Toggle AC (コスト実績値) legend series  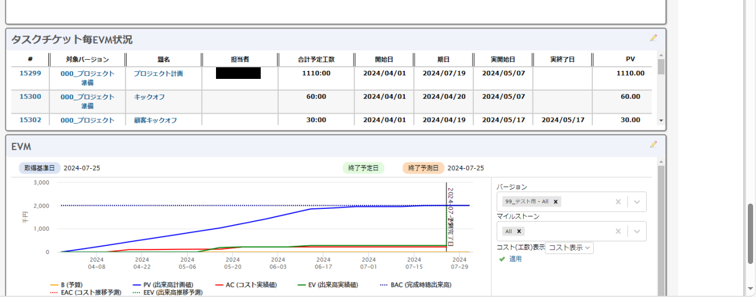click(246, 285)
